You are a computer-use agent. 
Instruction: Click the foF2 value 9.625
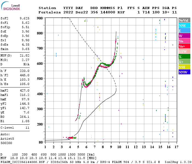pos(24,18)
